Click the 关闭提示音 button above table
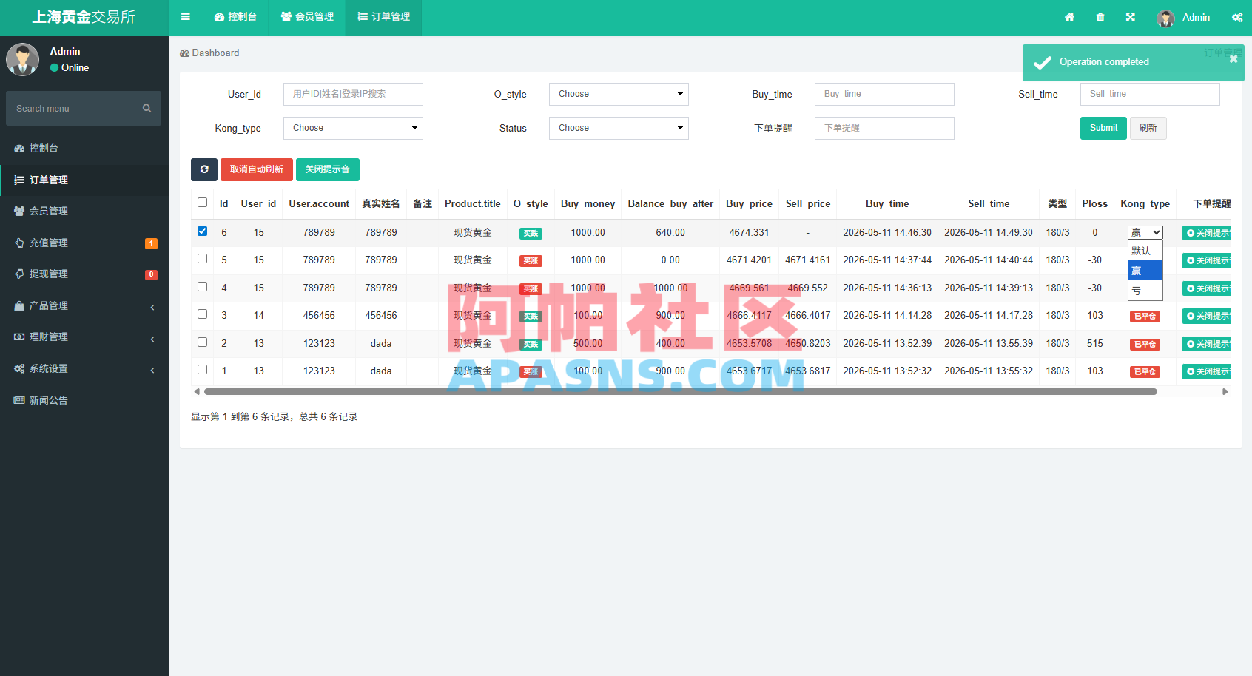1252x676 pixels. pos(328,169)
